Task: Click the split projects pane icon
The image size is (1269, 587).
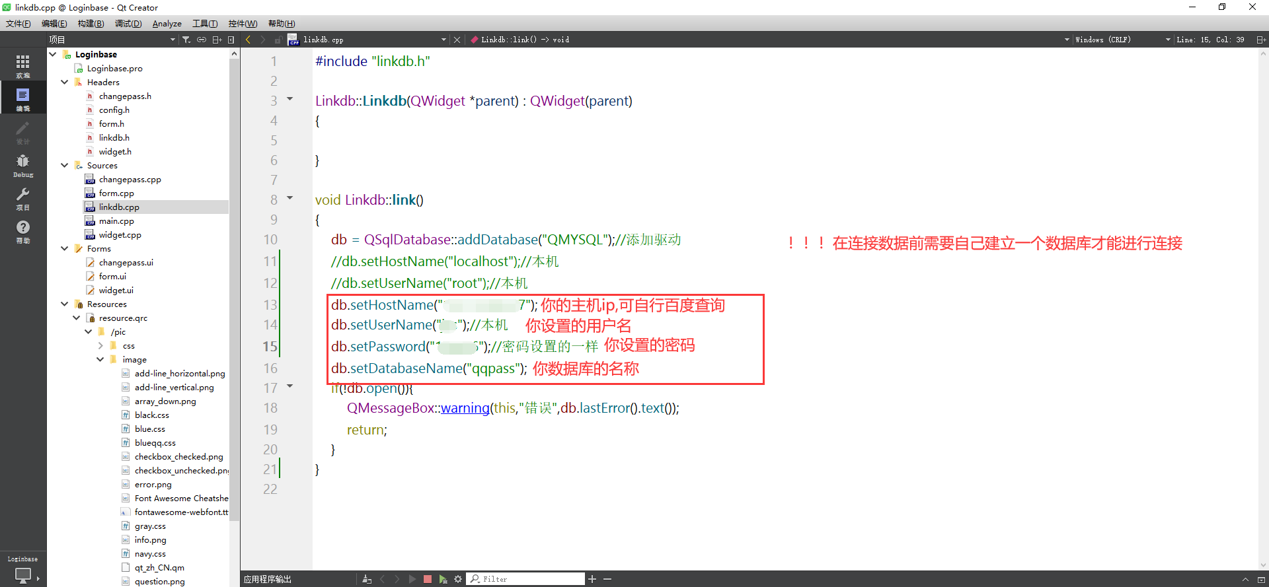Action: [217, 40]
